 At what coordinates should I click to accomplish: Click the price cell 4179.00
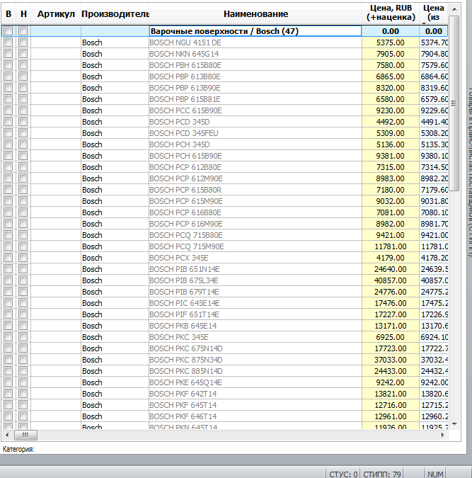pos(391,258)
